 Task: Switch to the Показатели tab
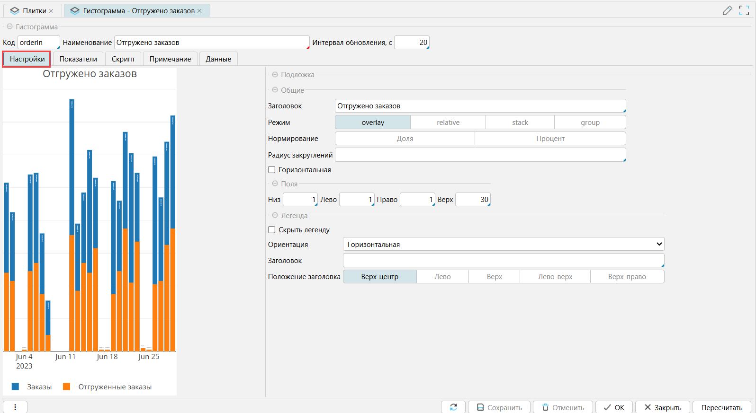78,59
